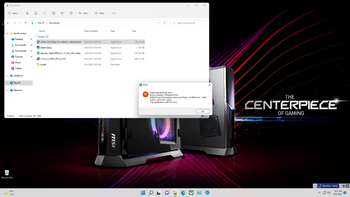
Task: Click the Rename icon in File Explorer toolbar
Action: (54, 13)
